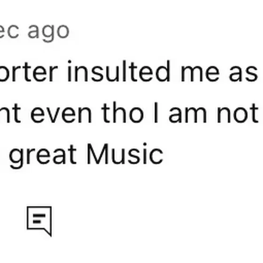Image resolution: width=263 pixels, height=263 pixels.
Task: Click the cut-off "ec" in the timestamp
Action: point(9,31)
